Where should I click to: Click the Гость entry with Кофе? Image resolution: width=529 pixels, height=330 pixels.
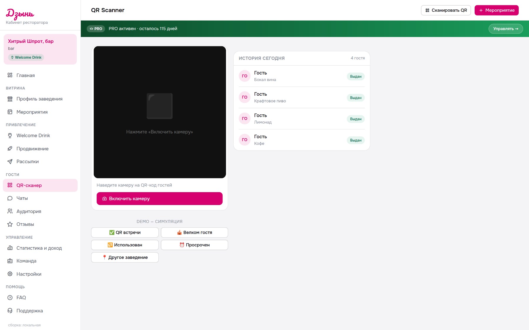(x=302, y=140)
